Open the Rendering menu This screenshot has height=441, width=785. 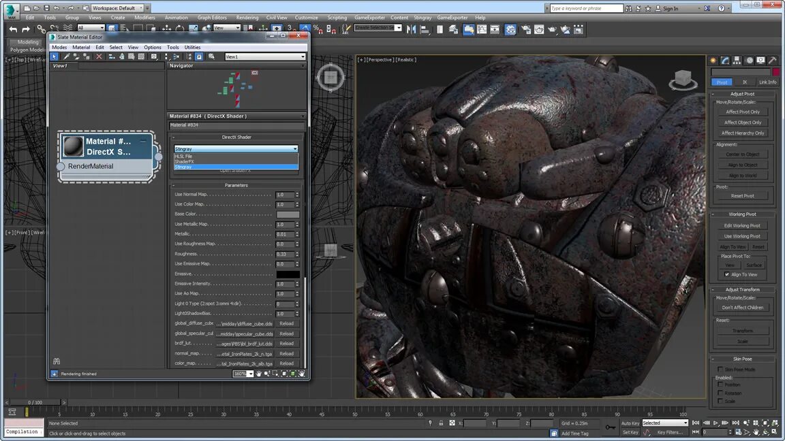[247, 18]
